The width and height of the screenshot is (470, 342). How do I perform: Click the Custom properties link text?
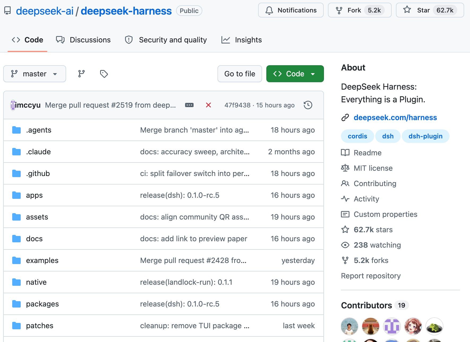click(385, 214)
